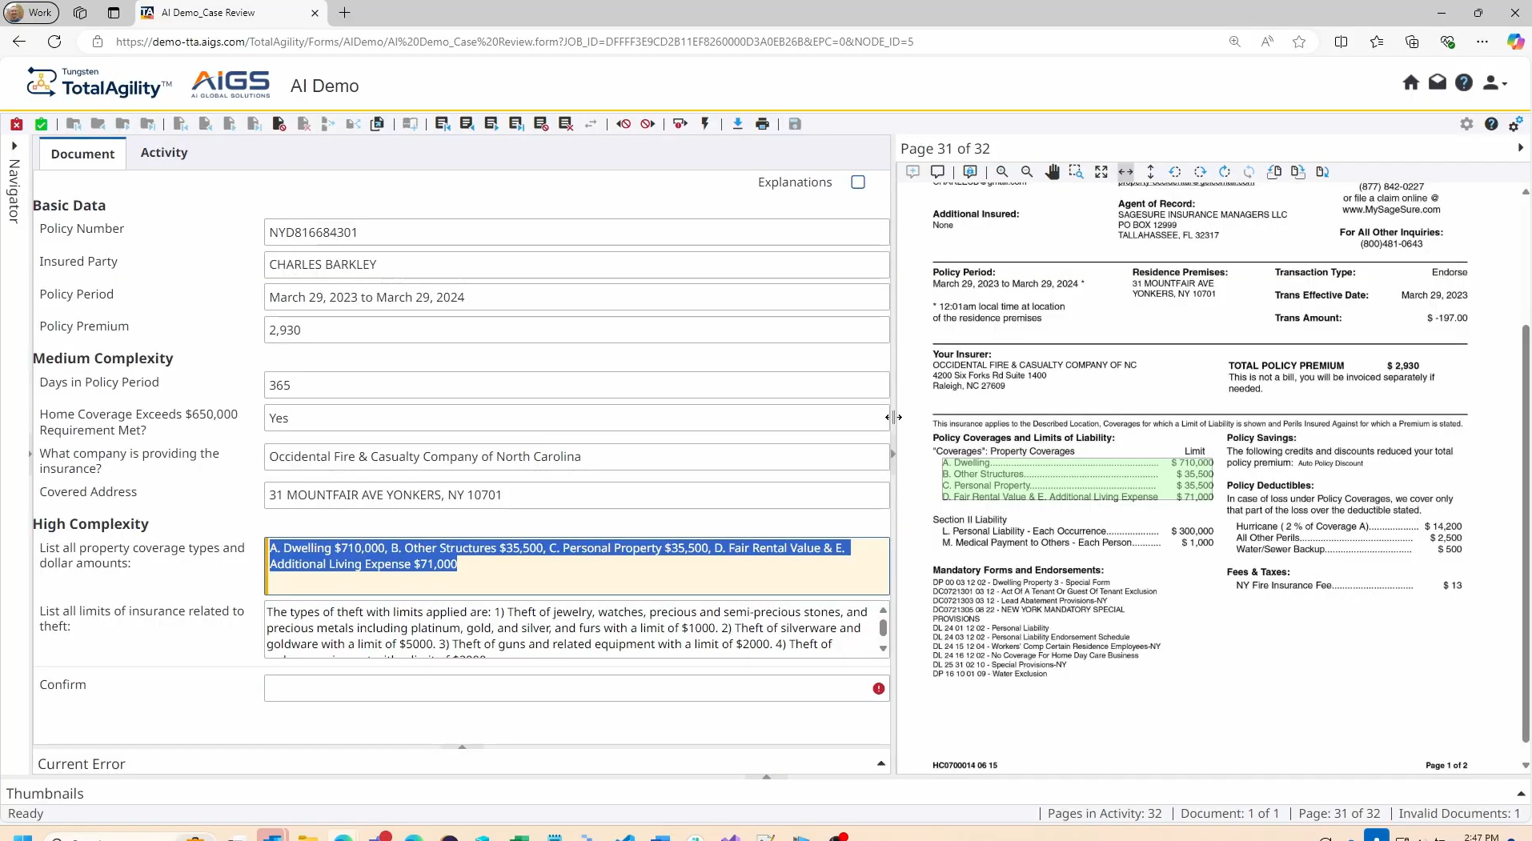Switch to the Activity tab

[163, 153]
